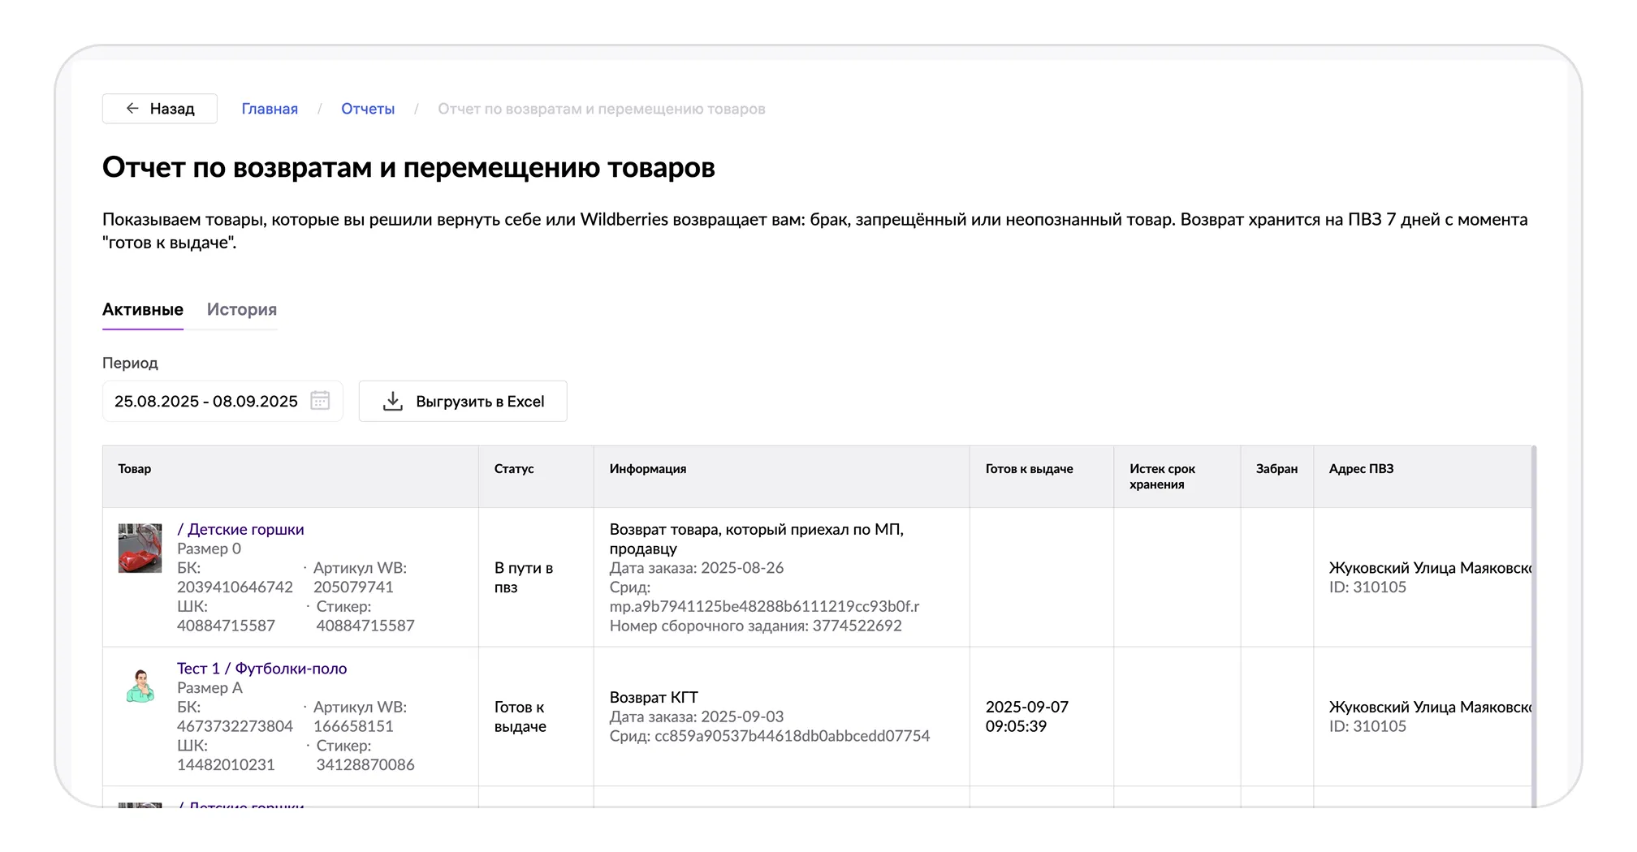Open the polo shirt product thumbnail
Image resolution: width=1637 pixels, height=852 pixels.
click(140, 686)
